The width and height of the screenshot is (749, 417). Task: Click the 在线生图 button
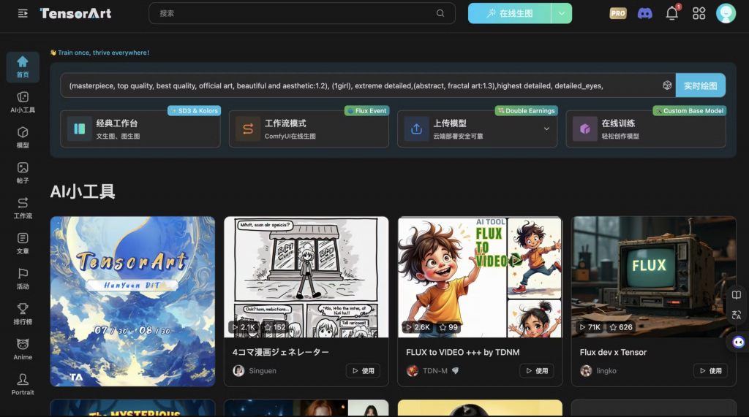coord(509,13)
